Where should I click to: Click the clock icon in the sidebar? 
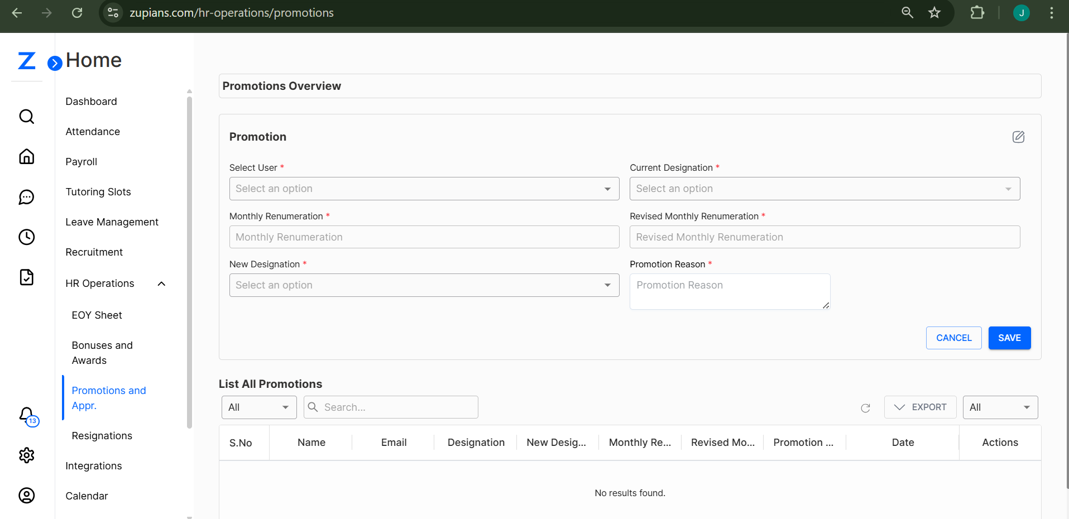pyautogui.click(x=26, y=237)
